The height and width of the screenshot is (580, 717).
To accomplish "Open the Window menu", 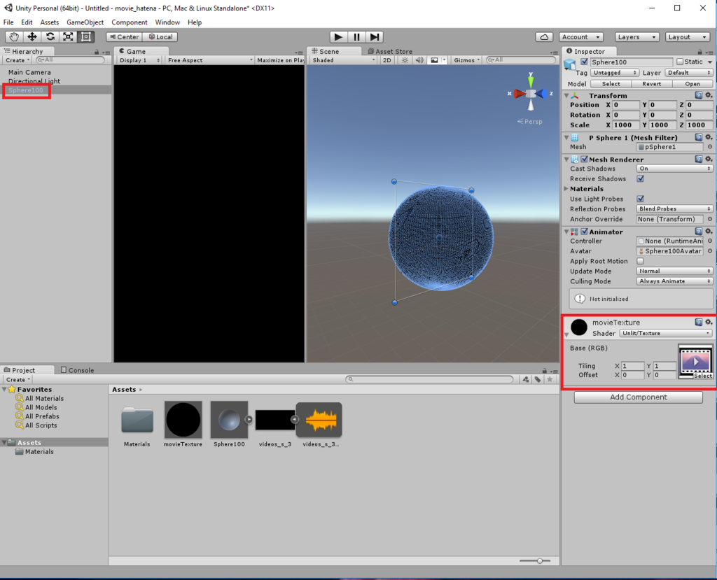I will [x=167, y=22].
